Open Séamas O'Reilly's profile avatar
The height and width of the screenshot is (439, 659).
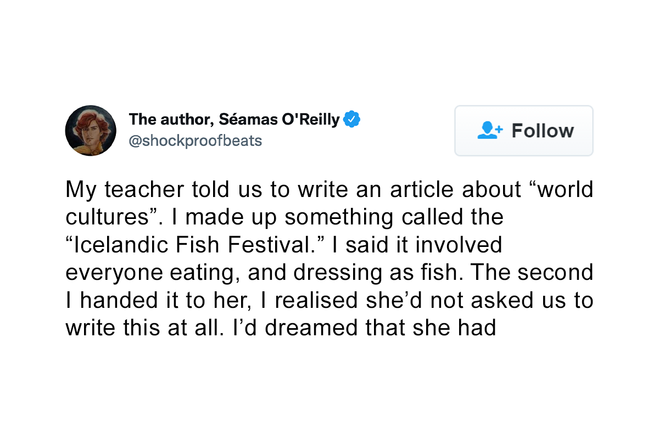pos(91,131)
